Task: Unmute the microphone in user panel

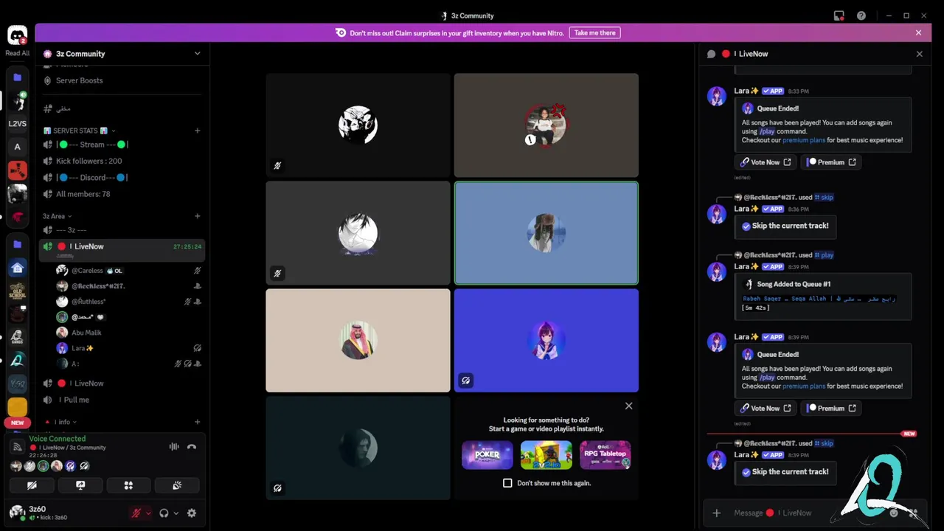Action: click(136, 513)
